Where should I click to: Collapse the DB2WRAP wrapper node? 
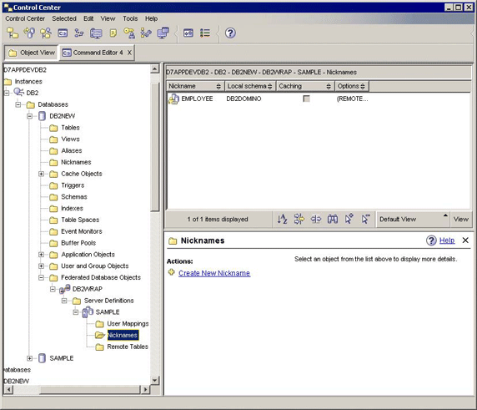tap(53, 289)
